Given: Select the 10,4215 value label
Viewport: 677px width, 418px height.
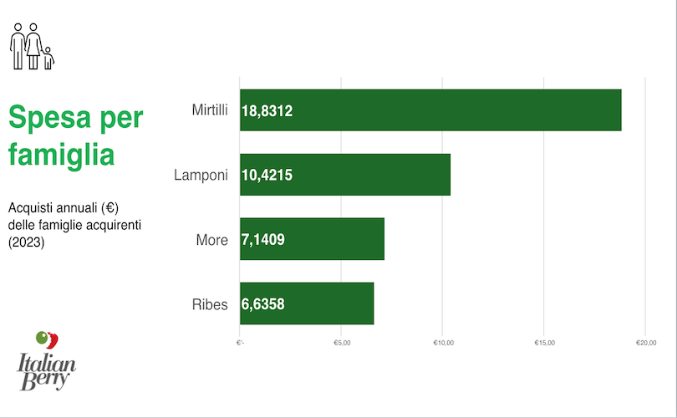Looking at the screenshot, I should tap(267, 175).
